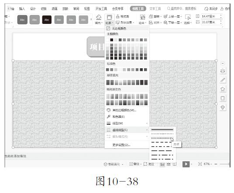Open the Drawing Tools (绘图工具) tab
The height and width of the screenshot is (193, 234).
138,9
